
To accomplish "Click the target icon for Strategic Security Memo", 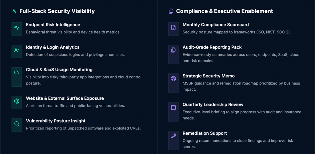I will (173, 79).
